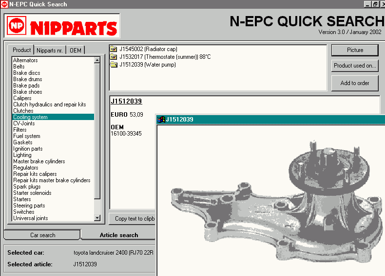385x276 pixels.
Task: Select Starter solenoids in the product list
Action: (x=53, y=193)
